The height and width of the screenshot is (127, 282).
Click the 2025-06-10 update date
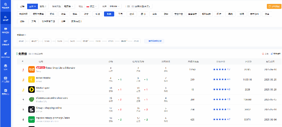pyautogui.click(x=270, y=70)
